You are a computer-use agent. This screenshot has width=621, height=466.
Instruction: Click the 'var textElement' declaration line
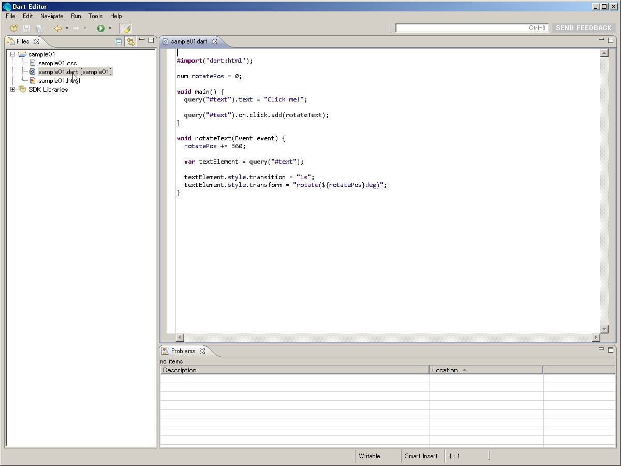pos(244,162)
